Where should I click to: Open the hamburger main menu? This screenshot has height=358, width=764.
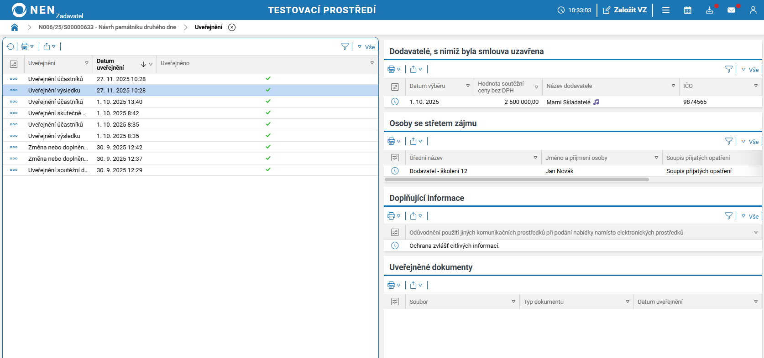666,10
